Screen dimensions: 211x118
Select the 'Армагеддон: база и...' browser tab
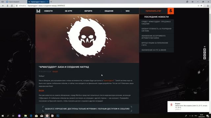(38, 2)
